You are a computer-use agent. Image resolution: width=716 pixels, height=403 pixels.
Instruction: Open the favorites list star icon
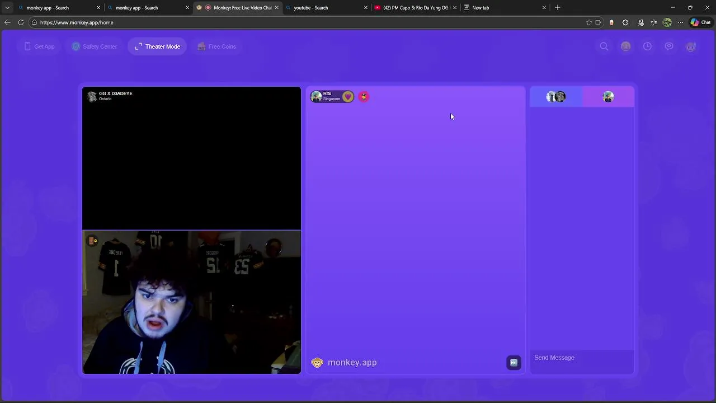point(653,22)
